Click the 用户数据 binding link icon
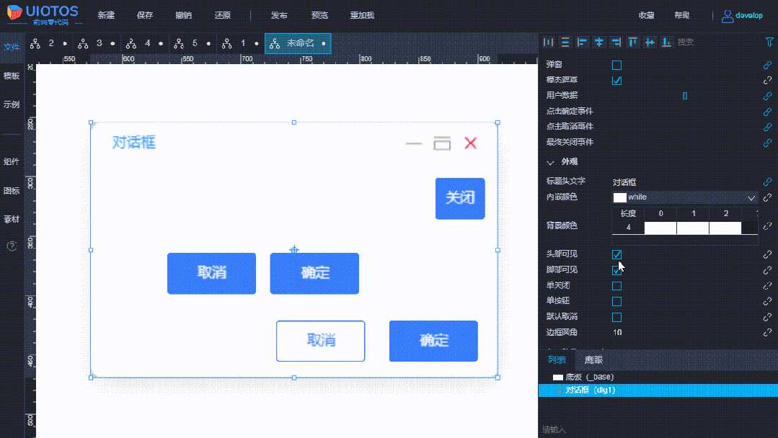The height and width of the screenshot is (438, 778). (x=766, y=96)
